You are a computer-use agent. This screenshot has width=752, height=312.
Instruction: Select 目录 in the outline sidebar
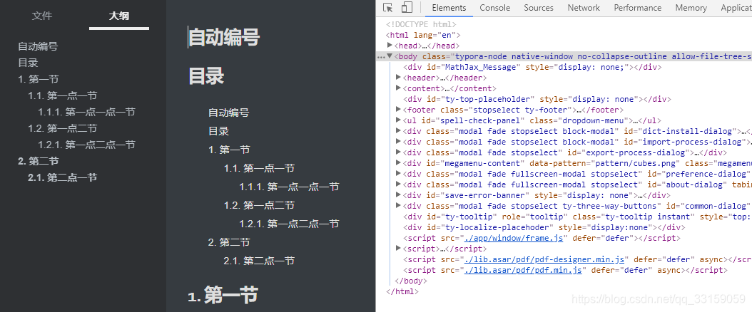pos(28,63)
